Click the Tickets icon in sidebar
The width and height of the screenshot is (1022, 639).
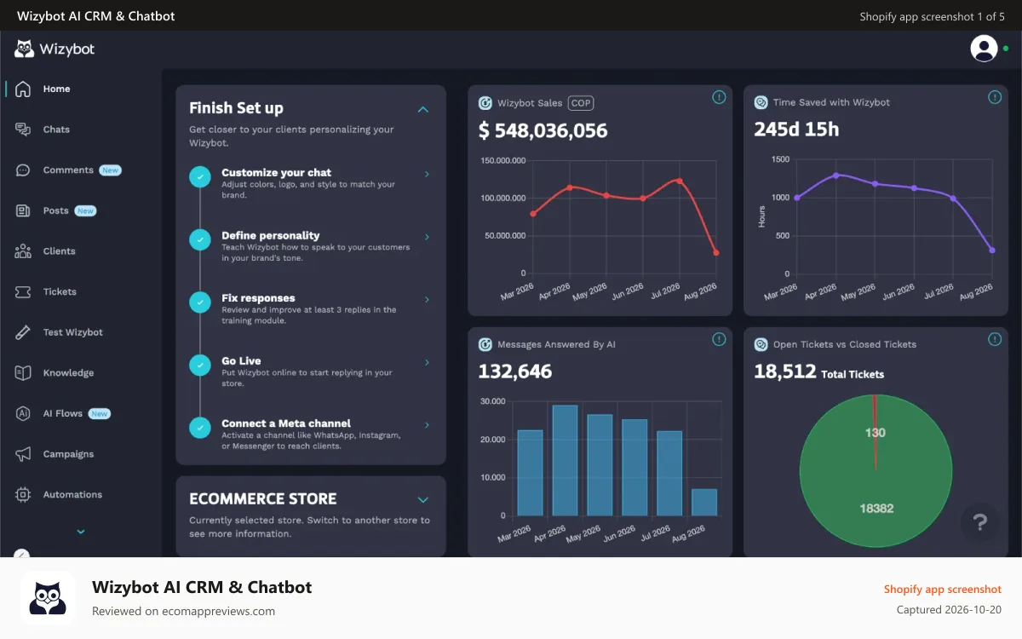23,291
